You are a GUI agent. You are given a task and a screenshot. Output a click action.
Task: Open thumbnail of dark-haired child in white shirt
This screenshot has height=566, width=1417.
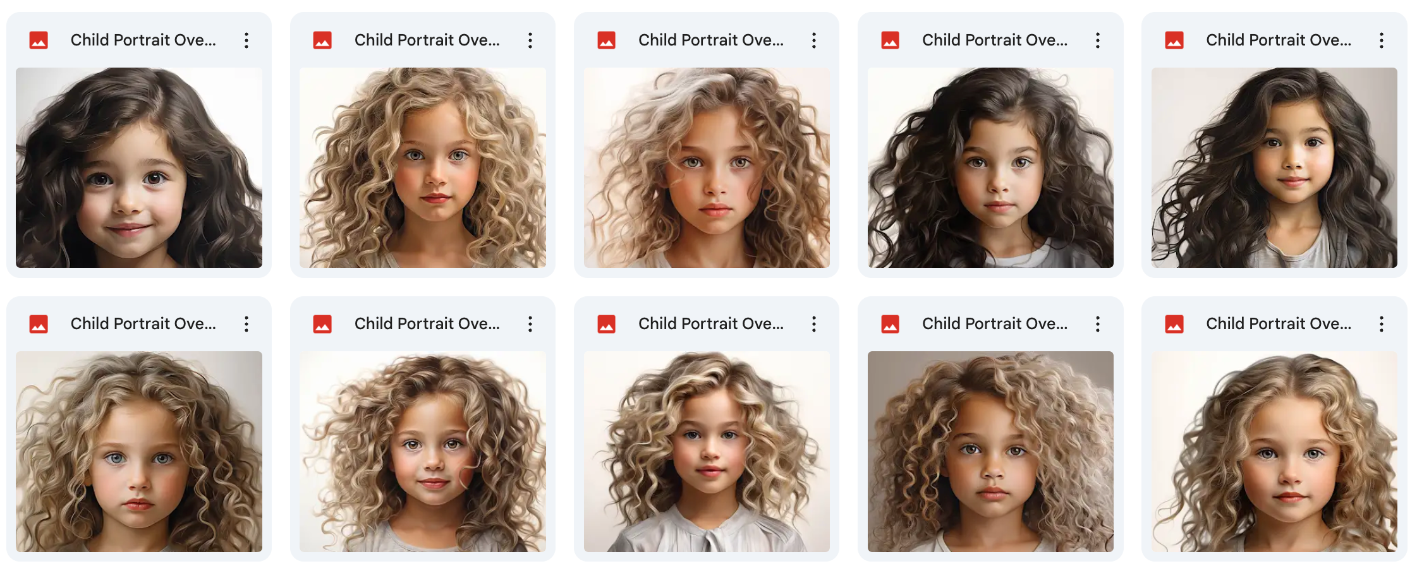990,167
